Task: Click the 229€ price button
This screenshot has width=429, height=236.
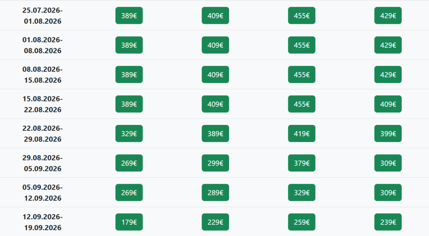Action: point(215,222)
